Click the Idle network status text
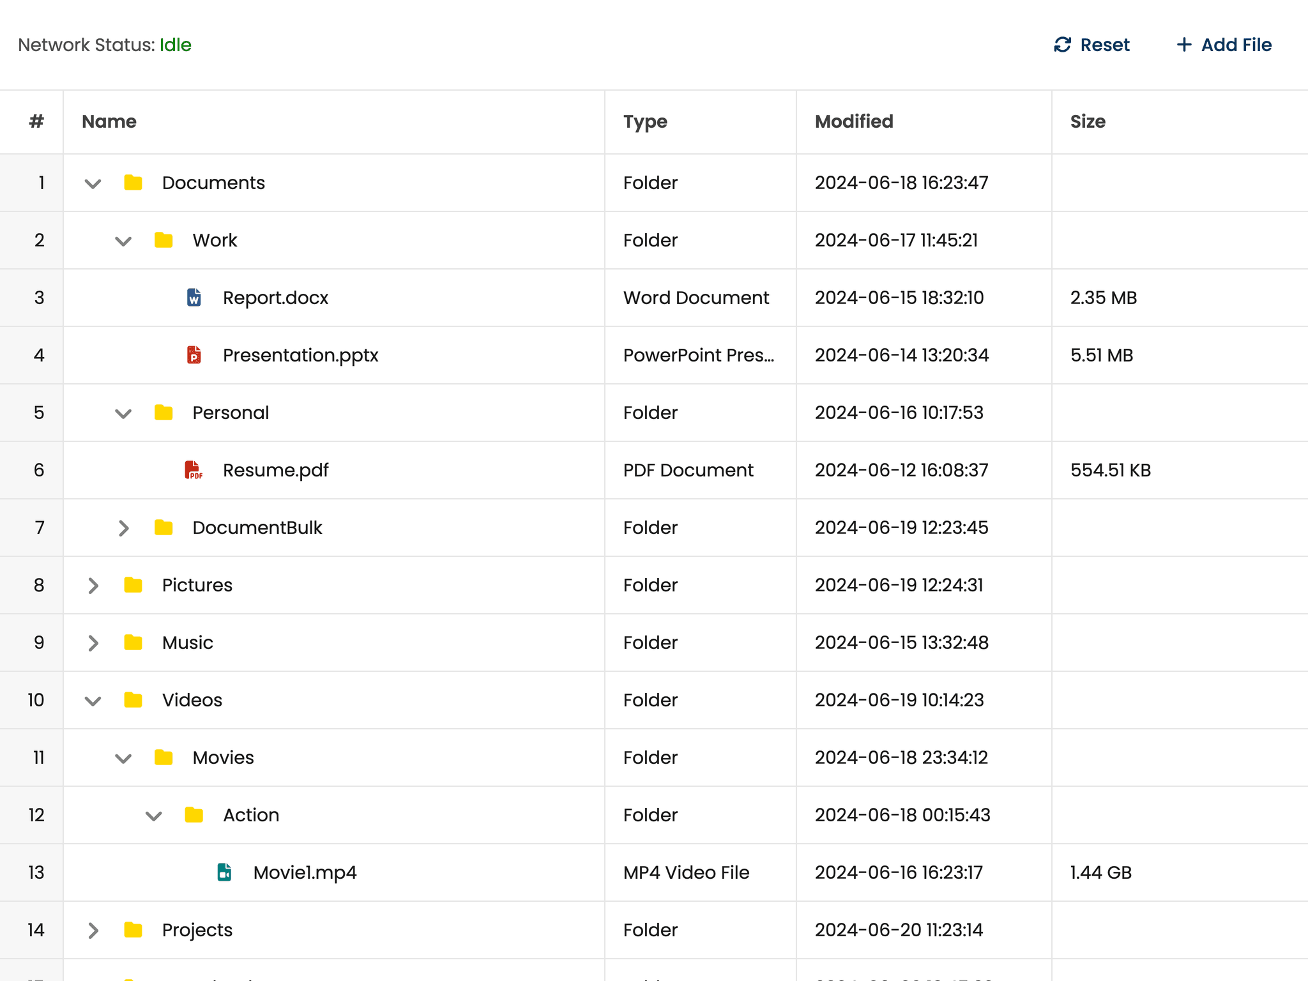The image size is (1308, 981). tap(175, 45)
